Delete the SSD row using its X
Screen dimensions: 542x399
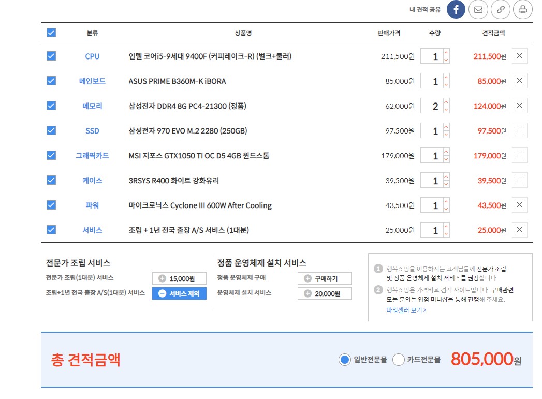tap(519, 130)
